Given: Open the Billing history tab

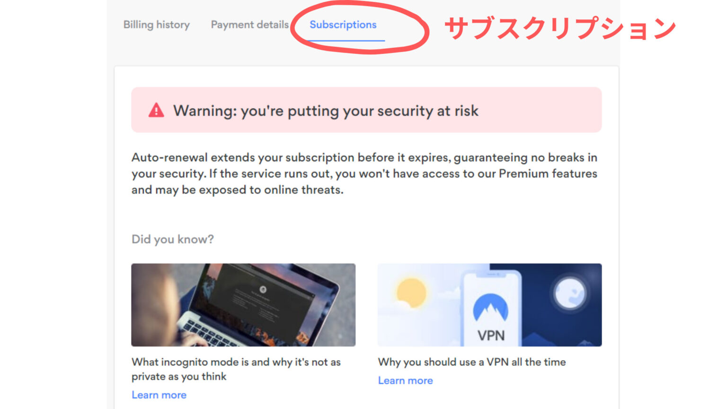Looking at the screenshot, I should pyautogui.click(x=156, y=25).
